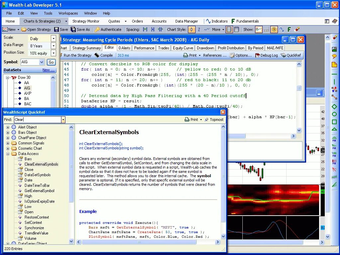Image resolution: width=340 pixels, height=255 pixels.
Task: Open the More chart styles dropdown
Action: coord(218,29)
